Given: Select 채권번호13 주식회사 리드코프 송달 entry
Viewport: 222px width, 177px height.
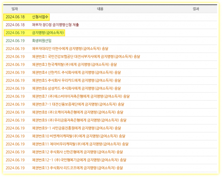Looking at the screenshot, I should point(77,168).
